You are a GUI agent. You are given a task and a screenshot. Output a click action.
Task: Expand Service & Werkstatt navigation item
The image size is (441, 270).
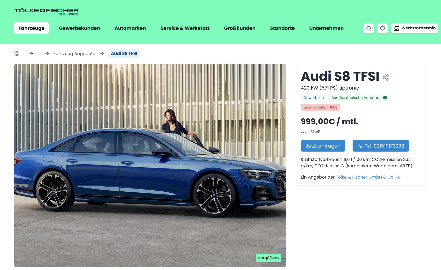pos(185,28)
